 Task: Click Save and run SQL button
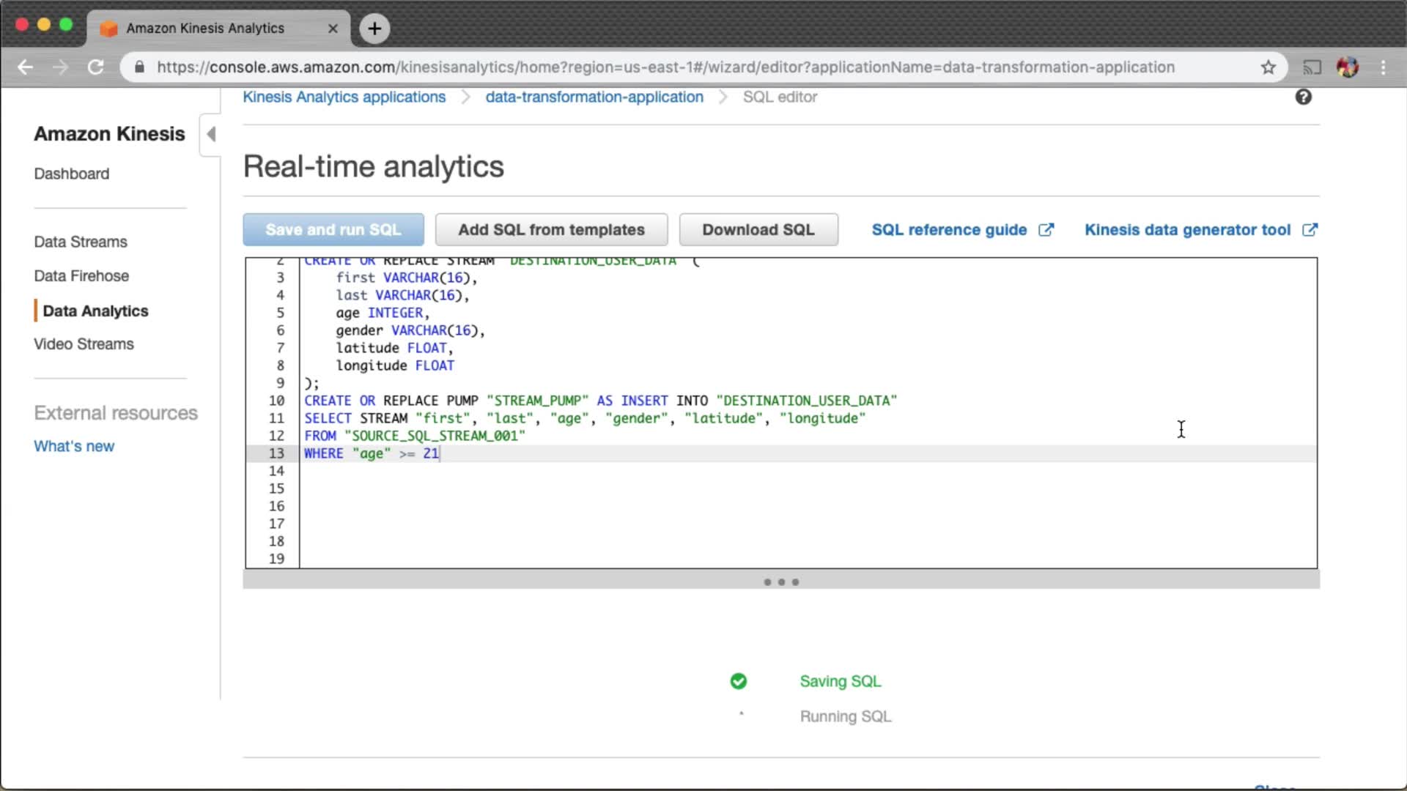point(333,230)
